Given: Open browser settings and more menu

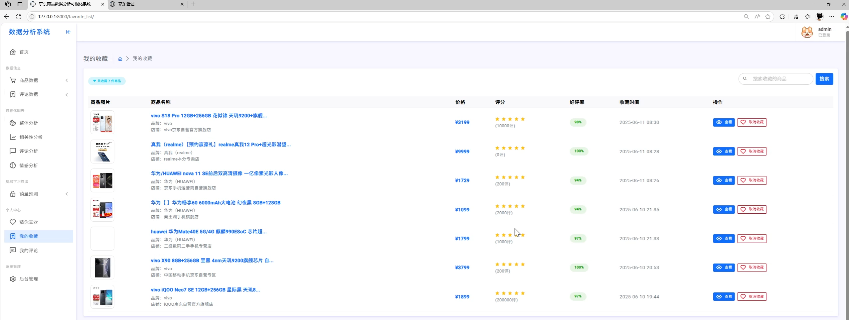Looking at the screenshot, I should [832, 17].
